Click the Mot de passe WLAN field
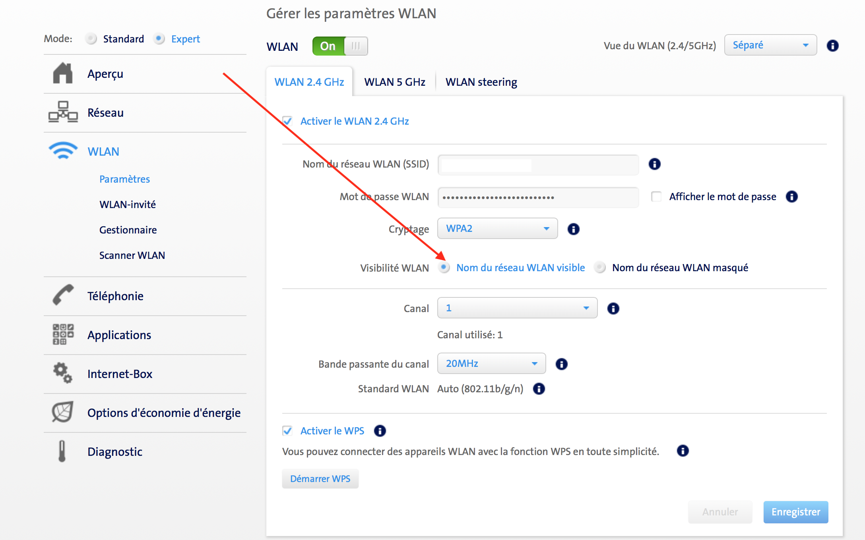The image size is (865, 540). click(538, 197)
